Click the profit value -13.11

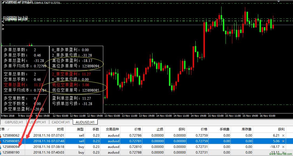tap(275, 152)
